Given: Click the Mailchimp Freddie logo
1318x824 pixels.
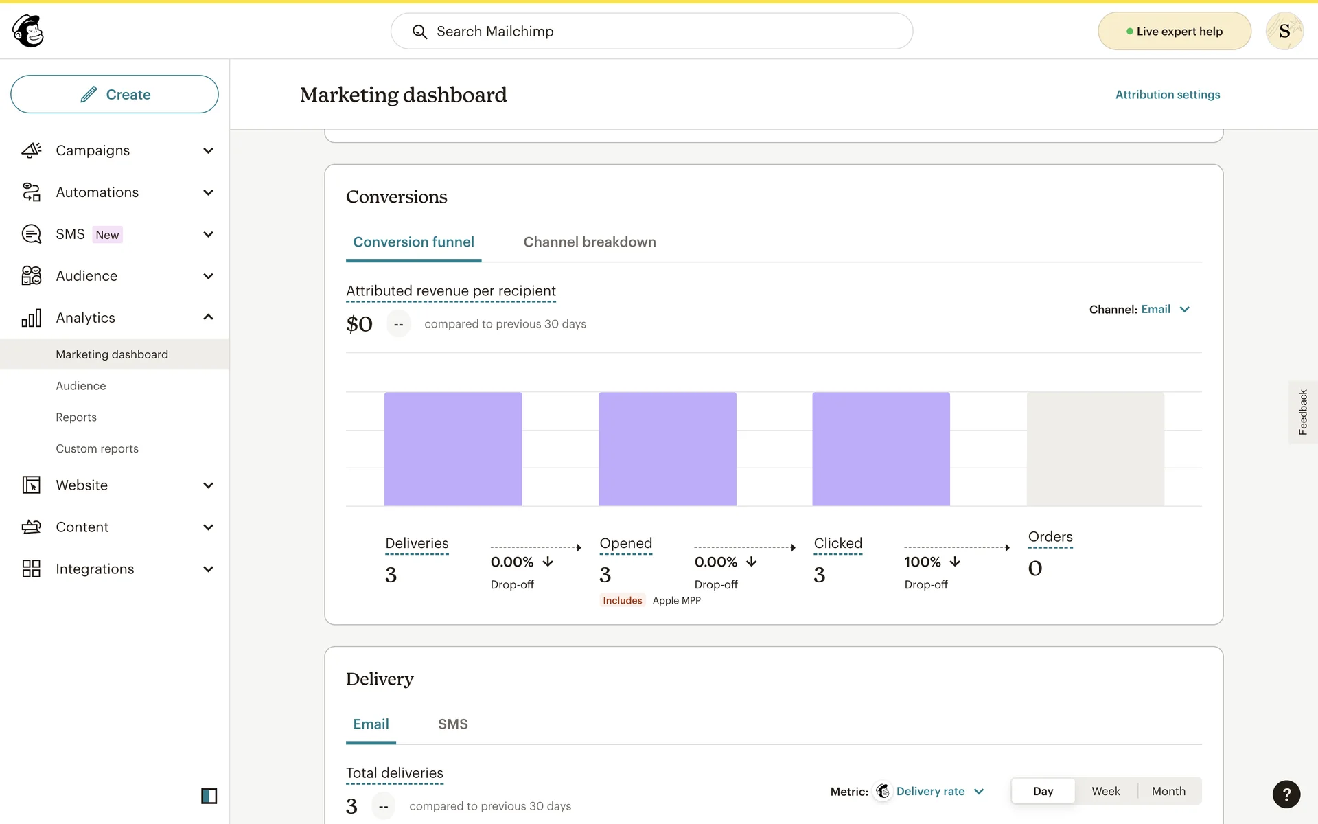Looking at the screenshot, I should pyautogui.click(x=28, y=31).
